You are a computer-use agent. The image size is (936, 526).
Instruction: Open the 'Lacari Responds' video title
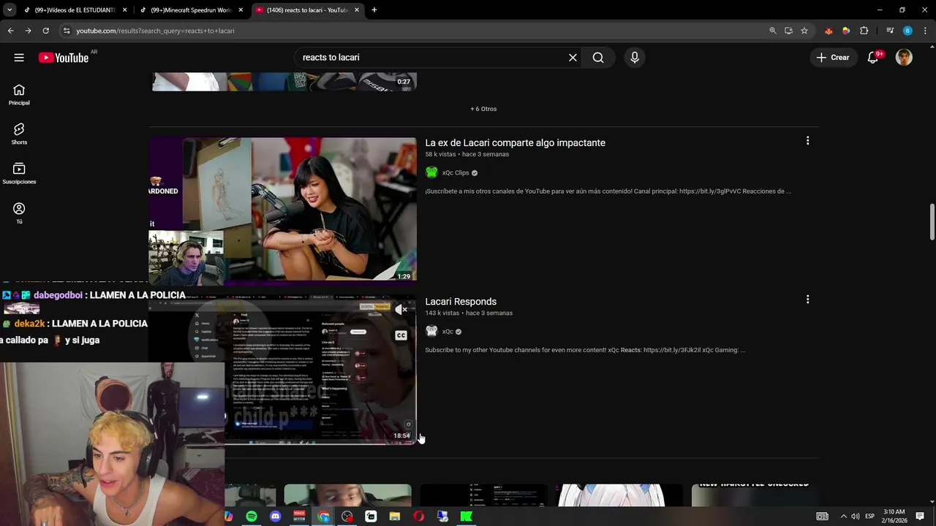461,302
